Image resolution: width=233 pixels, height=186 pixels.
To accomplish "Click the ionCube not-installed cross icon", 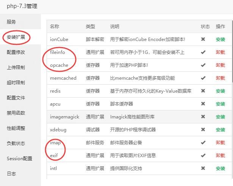I will pyautogui.click(x=203, y=39).
